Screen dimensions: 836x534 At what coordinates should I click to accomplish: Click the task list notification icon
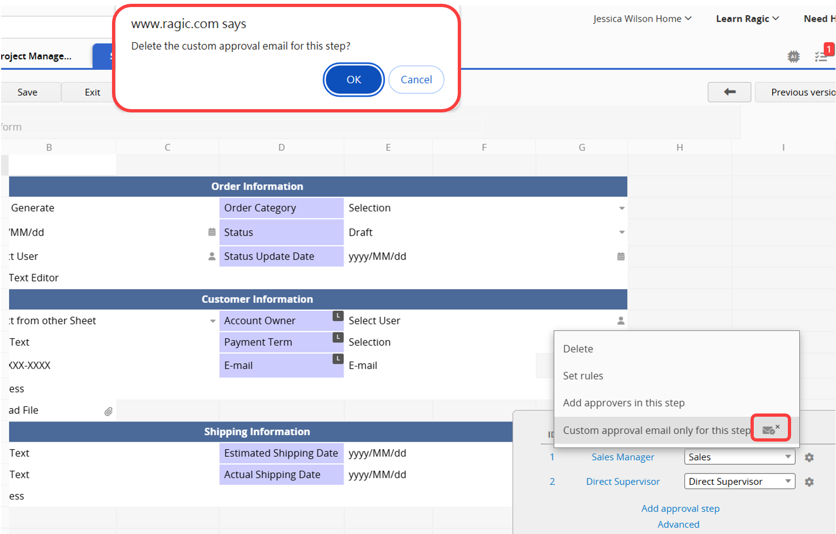[x=821, y=56]
